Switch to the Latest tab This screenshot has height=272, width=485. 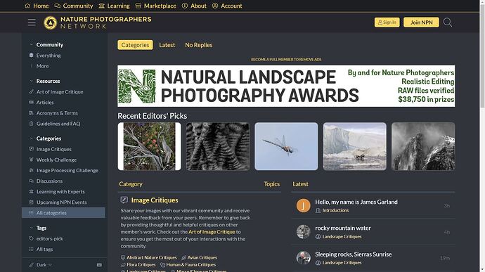167,45
